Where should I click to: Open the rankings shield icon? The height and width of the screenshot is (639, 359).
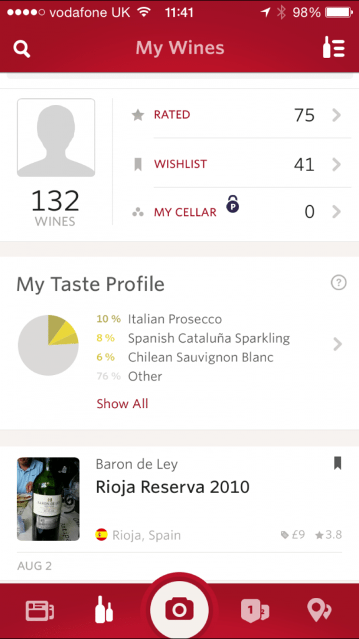click(255, 612)
